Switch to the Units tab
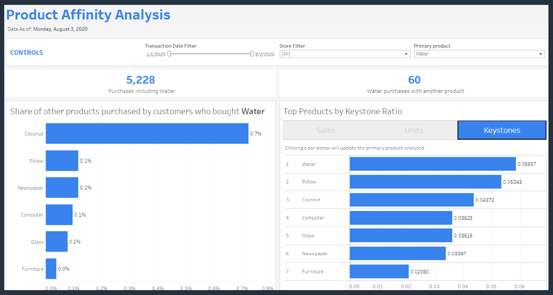Image resolution: width=553 pixels, height=295 pixels. (x=414, y=130)
